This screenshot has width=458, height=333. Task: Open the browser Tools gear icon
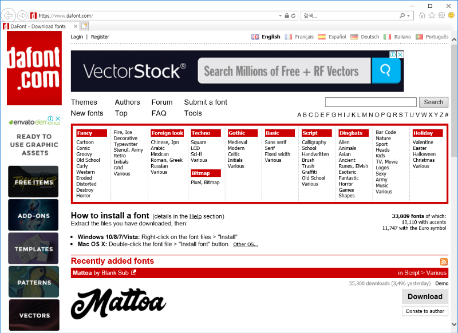coord(441,15)
